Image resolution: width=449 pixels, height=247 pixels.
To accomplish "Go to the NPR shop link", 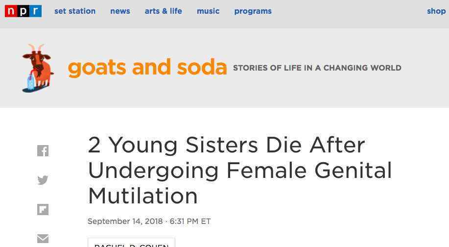I will [436, 11].
